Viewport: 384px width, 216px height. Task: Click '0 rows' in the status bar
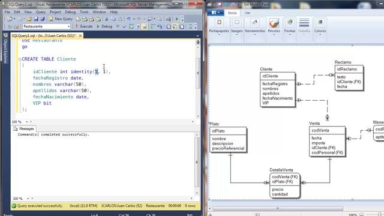click(x=190, y=206)
